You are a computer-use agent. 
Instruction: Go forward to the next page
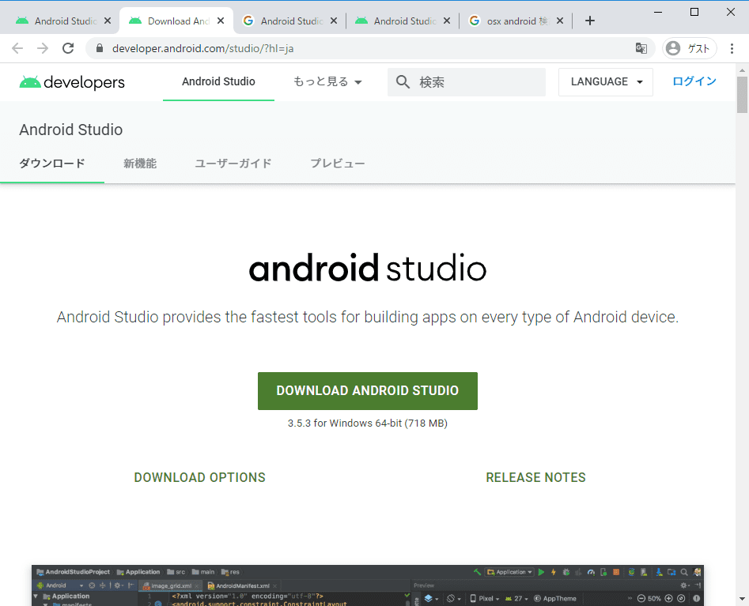click(x=43, y=48)
